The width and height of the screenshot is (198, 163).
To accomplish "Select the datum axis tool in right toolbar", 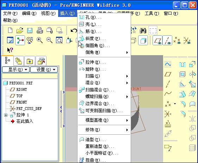I will pos(168,84).
